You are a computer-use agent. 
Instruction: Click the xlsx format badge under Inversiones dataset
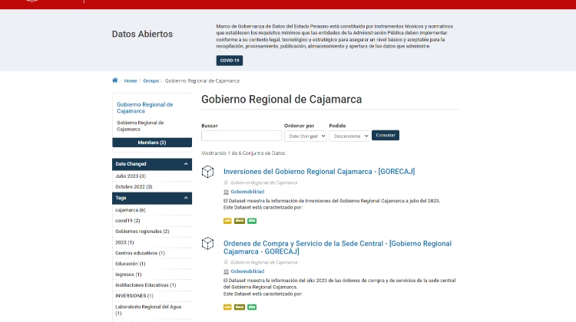(x=252, y=221)
